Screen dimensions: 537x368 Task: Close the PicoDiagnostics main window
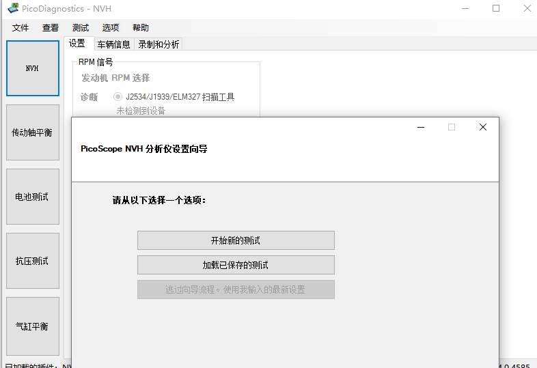pyautogui.click(x=527, y=9)
